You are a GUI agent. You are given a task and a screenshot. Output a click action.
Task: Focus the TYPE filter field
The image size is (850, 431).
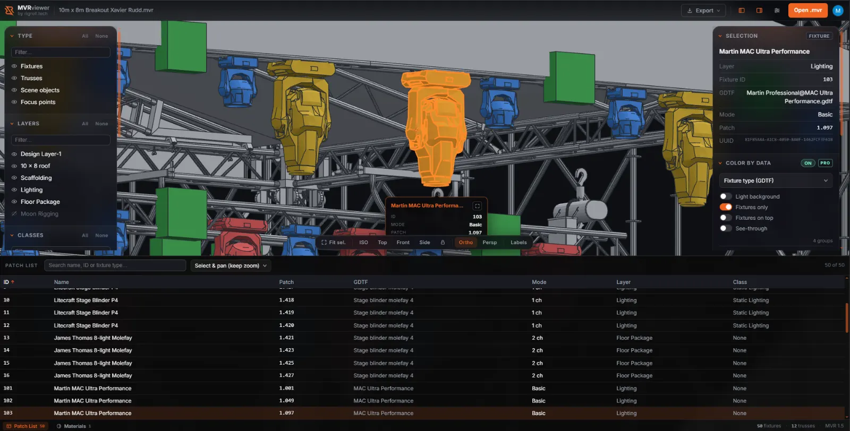61,52
